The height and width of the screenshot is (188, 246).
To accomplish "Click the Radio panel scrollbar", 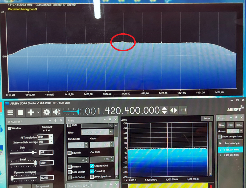I will coord(116,151).
